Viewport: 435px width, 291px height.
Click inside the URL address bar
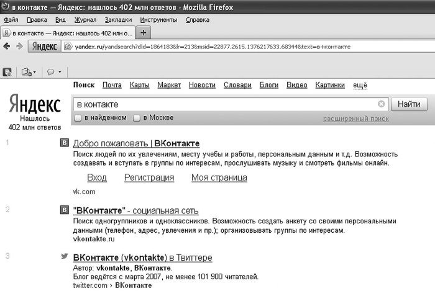[x=249, y=47]
